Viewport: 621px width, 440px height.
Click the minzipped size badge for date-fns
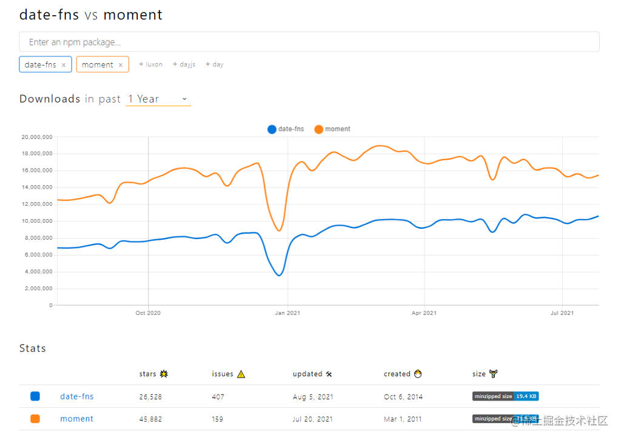pos(505,396)
